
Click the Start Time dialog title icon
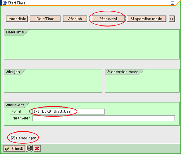click(5, 3)
